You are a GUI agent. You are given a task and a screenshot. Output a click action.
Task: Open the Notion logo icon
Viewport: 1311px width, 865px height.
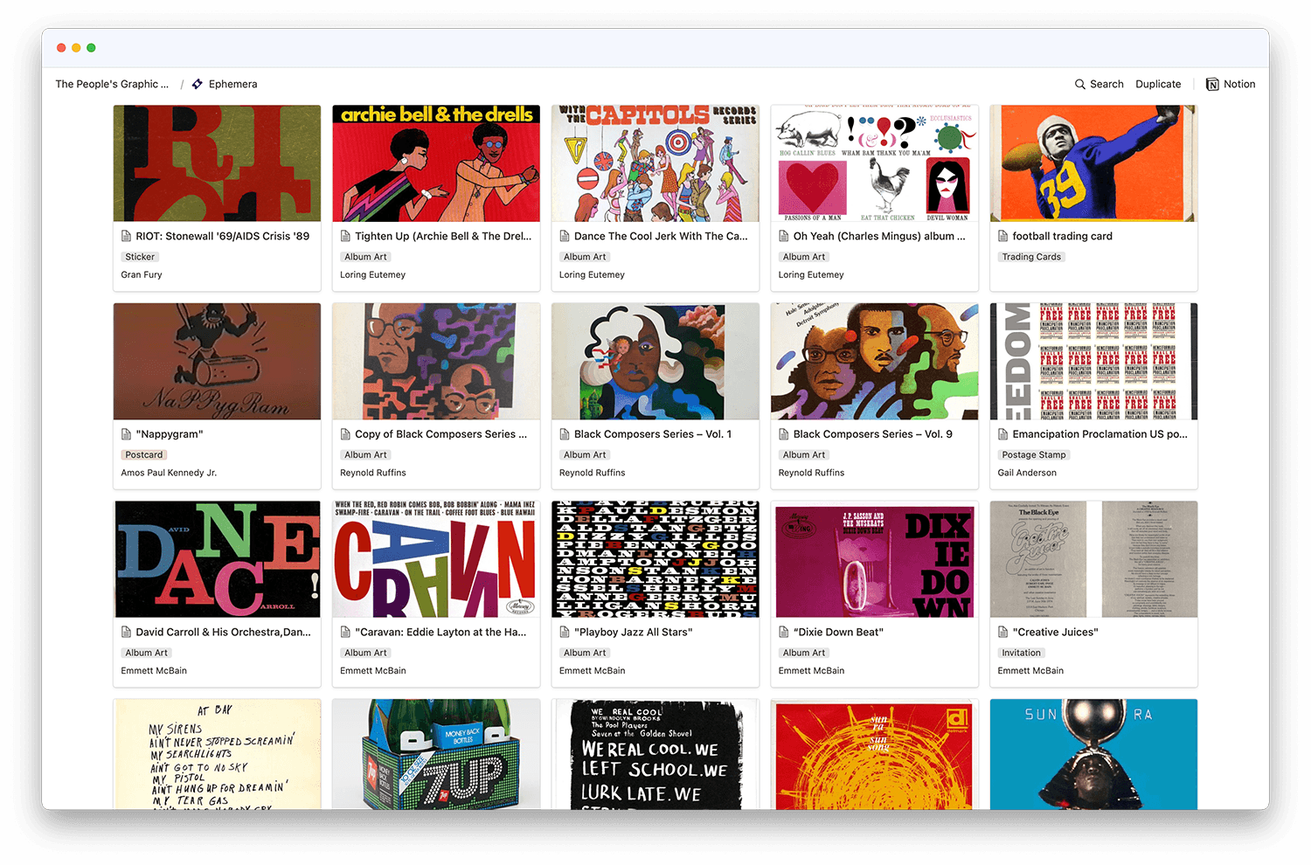pyautogui.click(x=1212, y=85)
